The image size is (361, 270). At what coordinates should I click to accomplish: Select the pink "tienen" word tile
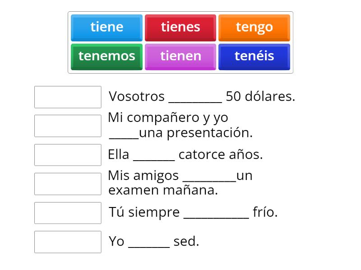click(180, 56)
